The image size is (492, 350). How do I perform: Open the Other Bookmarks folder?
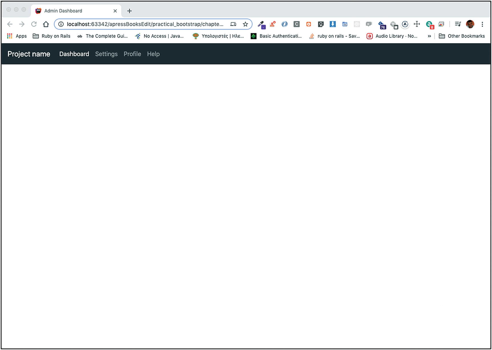click(x=462, y=36)
